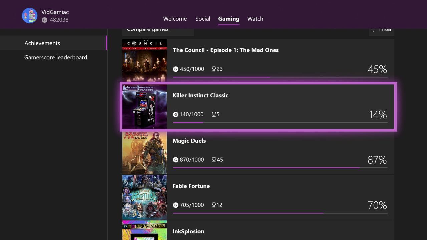Image resolution: width=427 pixels, height=240 pixels.
Task: Click the 140/1000 score value
Action: point(192,114)
